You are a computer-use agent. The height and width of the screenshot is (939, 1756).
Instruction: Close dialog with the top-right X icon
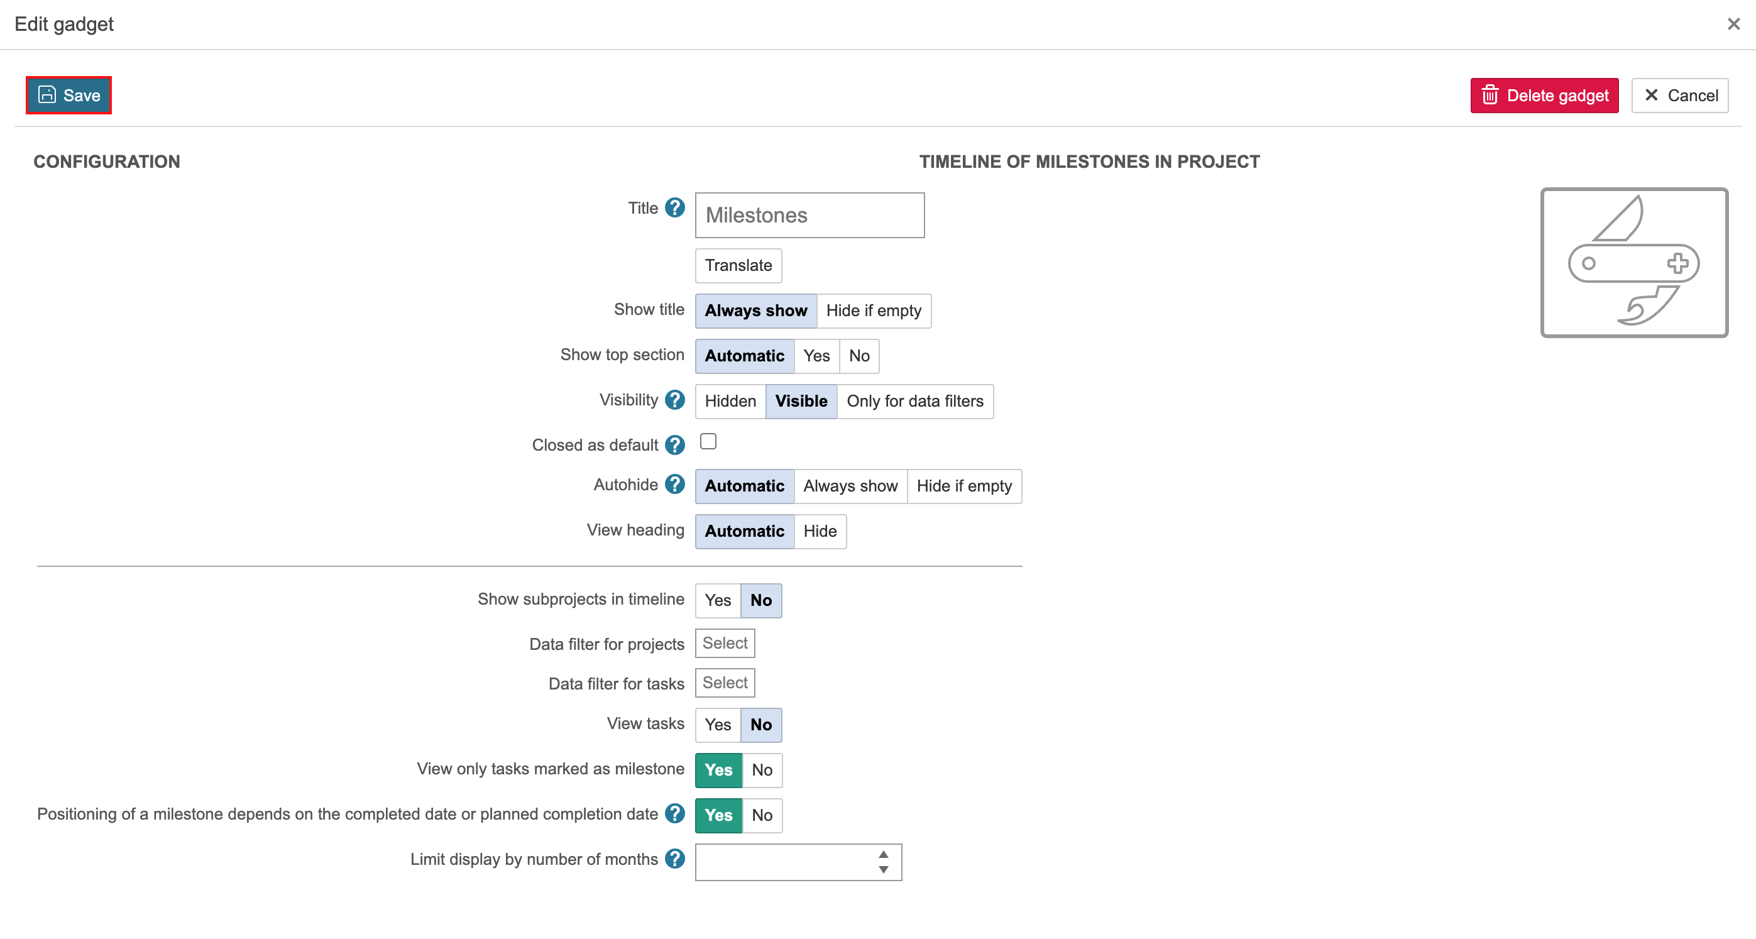(x=1733, y=25)
